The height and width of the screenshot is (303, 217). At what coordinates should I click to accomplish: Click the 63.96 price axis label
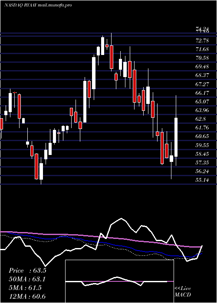(x=202, y=110)
